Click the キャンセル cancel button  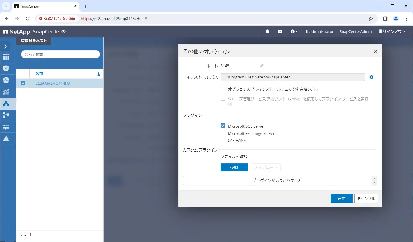coord(366,198)
